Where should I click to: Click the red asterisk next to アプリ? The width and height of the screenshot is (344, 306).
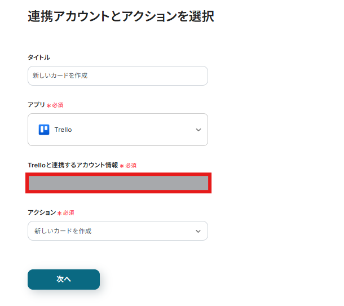point(48,105)
